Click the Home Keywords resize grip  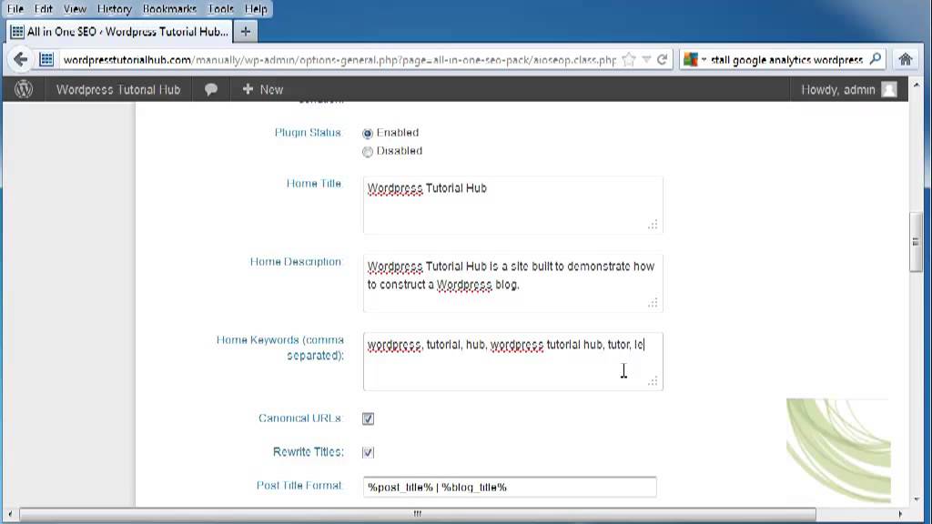[x=653, y=381]
